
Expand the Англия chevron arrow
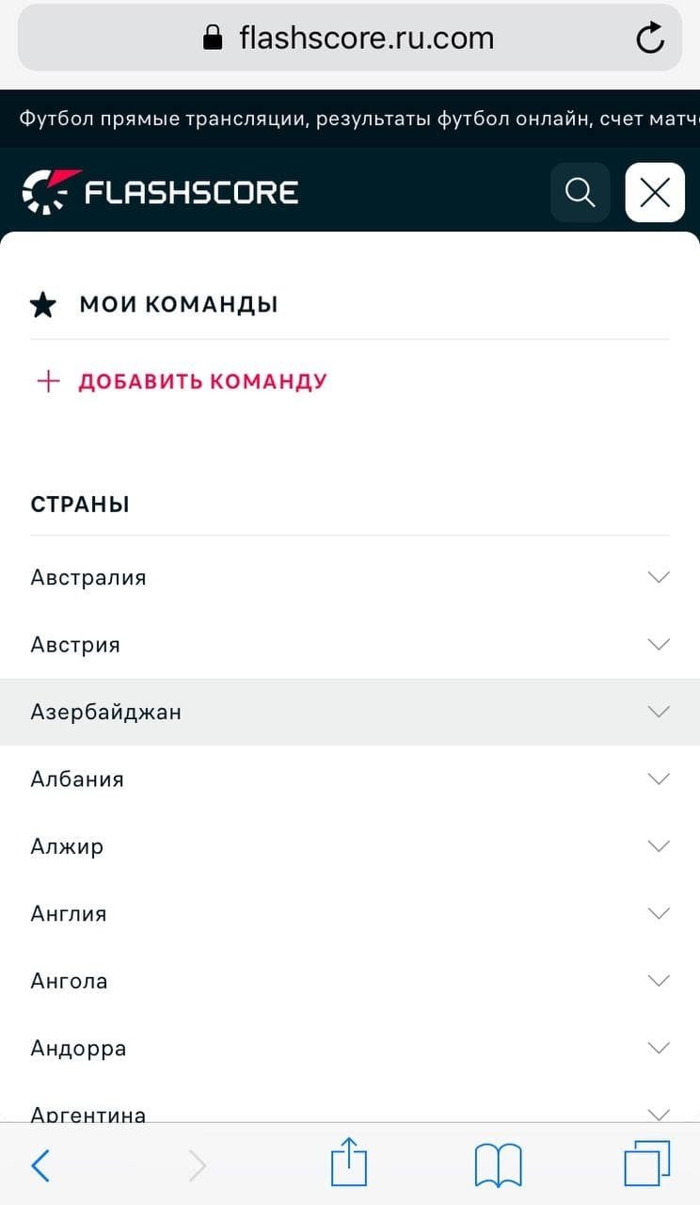click(x=659, y=913)
